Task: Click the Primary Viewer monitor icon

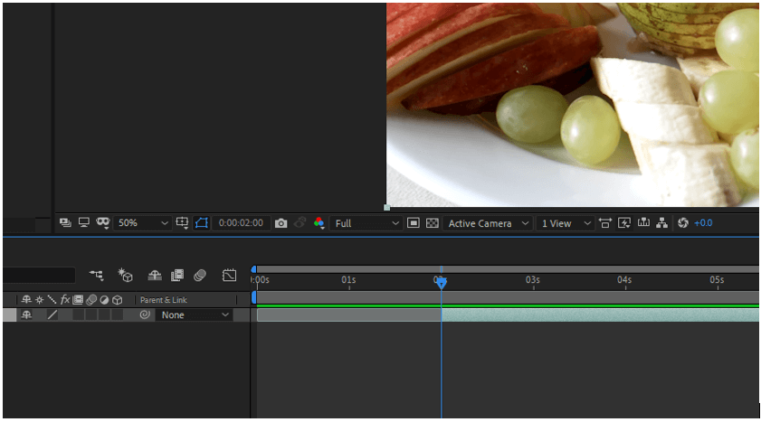Action: [x=84, y=222]
